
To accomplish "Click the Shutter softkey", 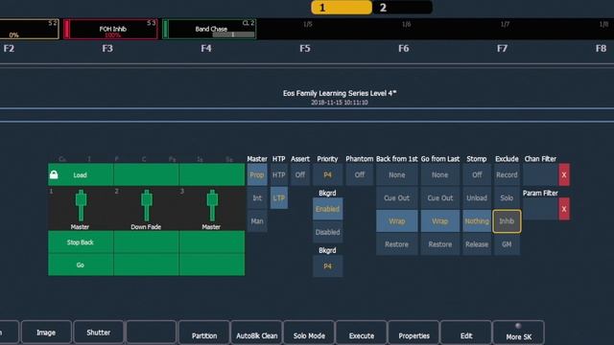I will click(x=98, y=333).
